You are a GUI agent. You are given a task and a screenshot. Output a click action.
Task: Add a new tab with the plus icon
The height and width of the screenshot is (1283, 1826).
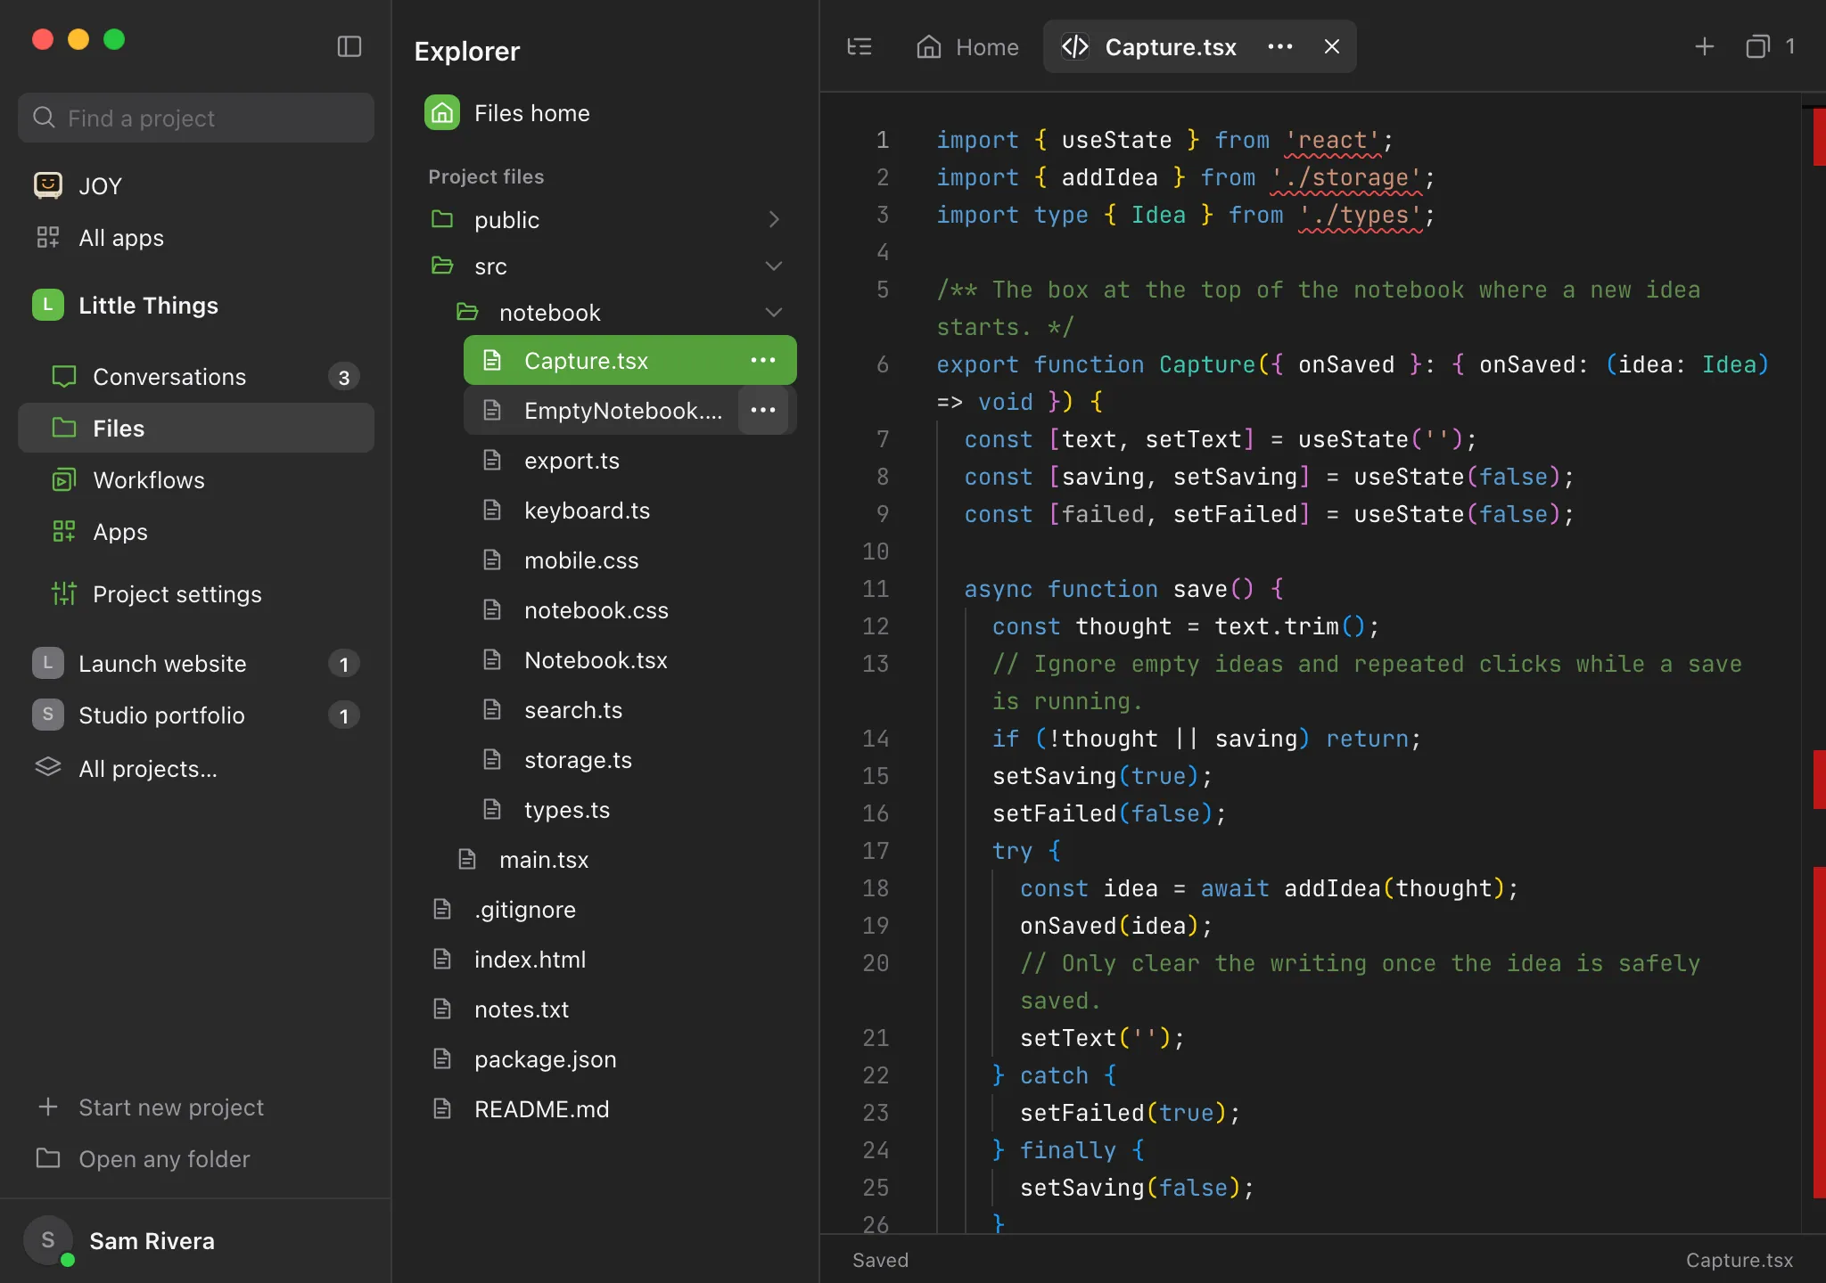1705,46
